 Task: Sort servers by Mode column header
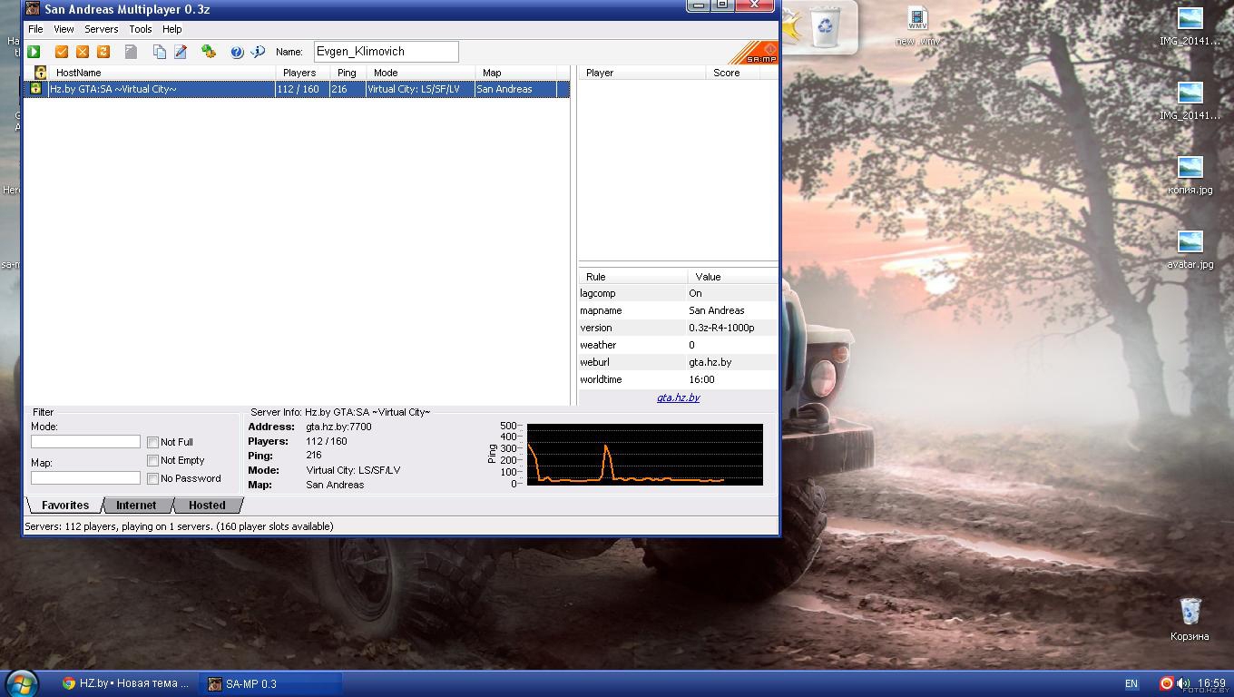421,73
